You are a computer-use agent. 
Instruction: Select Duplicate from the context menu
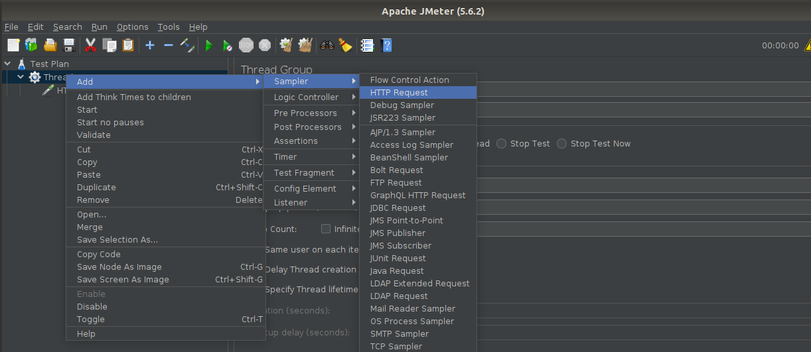(x=166, y=187)
